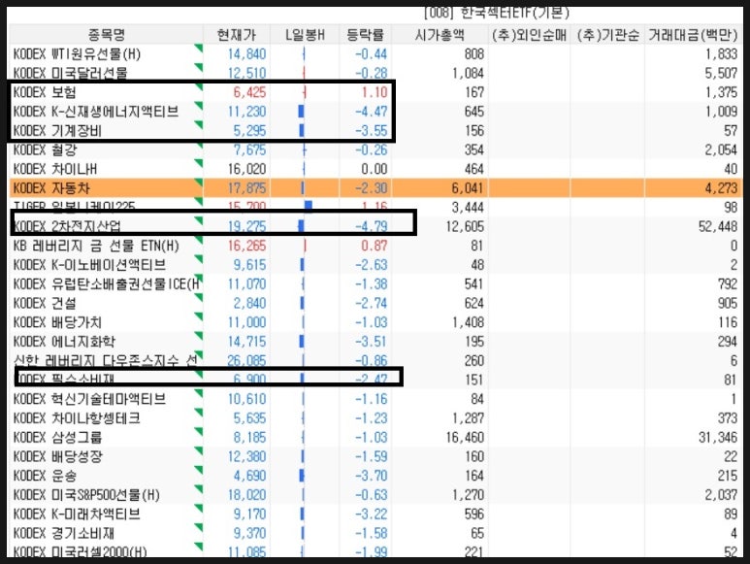Select KODEX K-신재생에너지액티브 in the list

click(x=96, y=112)
